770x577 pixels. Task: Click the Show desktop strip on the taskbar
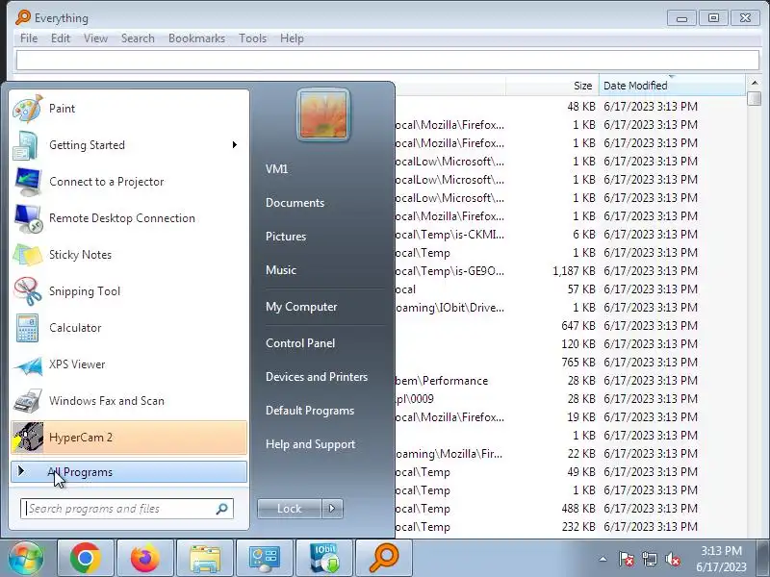point(763,558)
